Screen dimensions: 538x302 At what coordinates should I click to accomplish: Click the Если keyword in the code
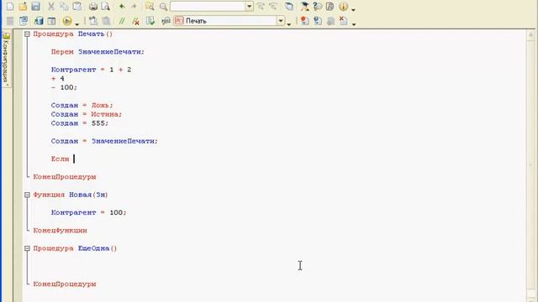click(x=60, y=159)
